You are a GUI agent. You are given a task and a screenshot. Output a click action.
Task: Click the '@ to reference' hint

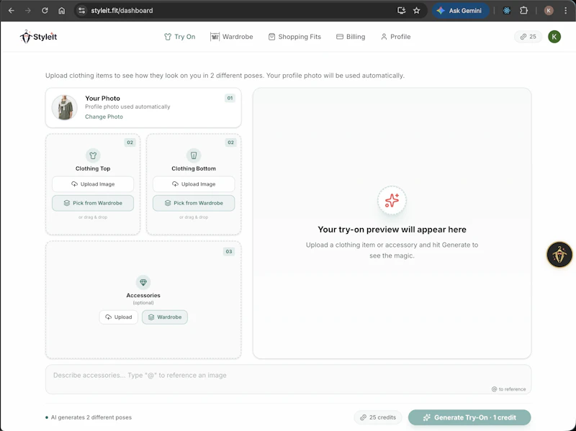tap(508, 389)
